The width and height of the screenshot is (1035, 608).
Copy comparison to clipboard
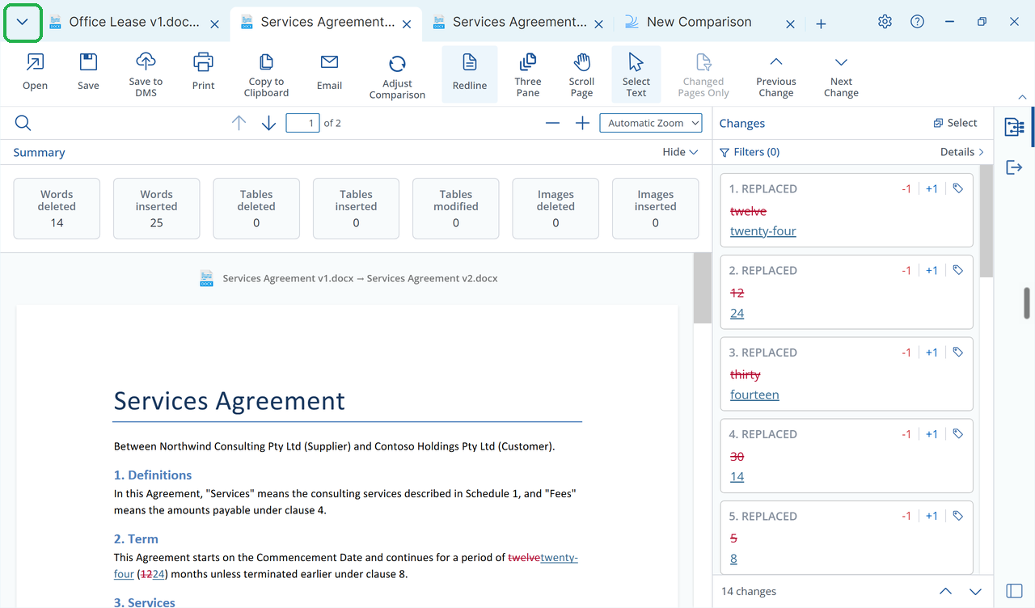[x=266, y=74]
